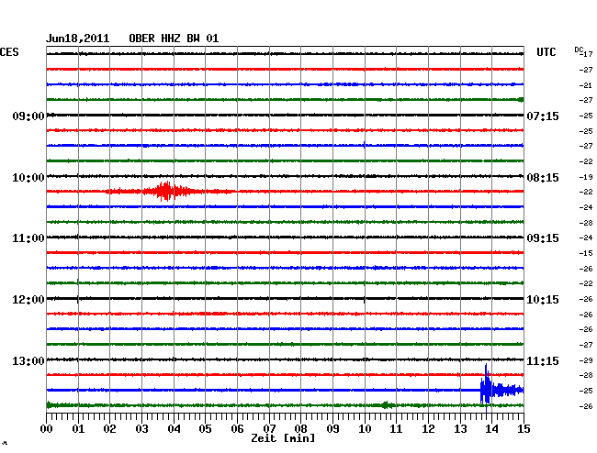Click the 13:00 local time label
Image resolution: width=597 pixels, height=453 pixels.
28,360
